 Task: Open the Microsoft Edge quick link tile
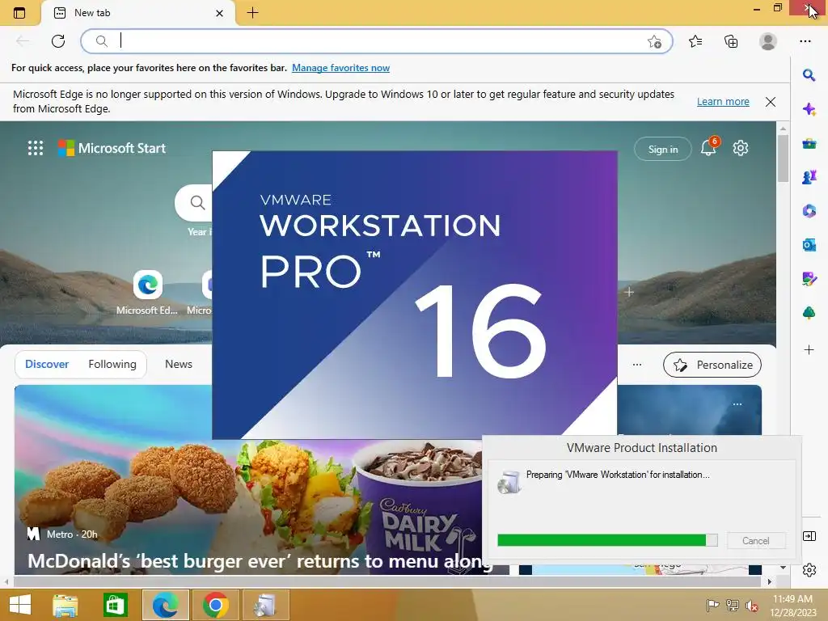[x=147, y=293]
